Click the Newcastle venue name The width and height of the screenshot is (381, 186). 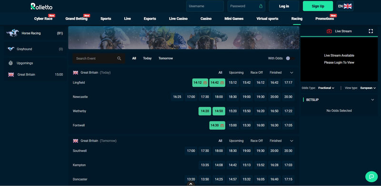pyautogui.click(x=80, y=97)
